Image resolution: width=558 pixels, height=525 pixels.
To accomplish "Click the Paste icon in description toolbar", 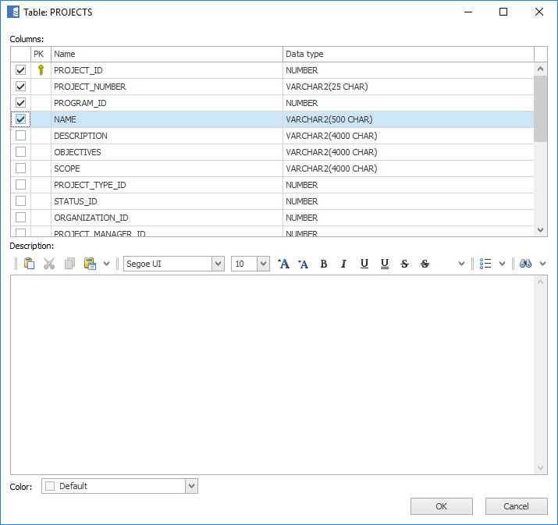I will (29, 264).
